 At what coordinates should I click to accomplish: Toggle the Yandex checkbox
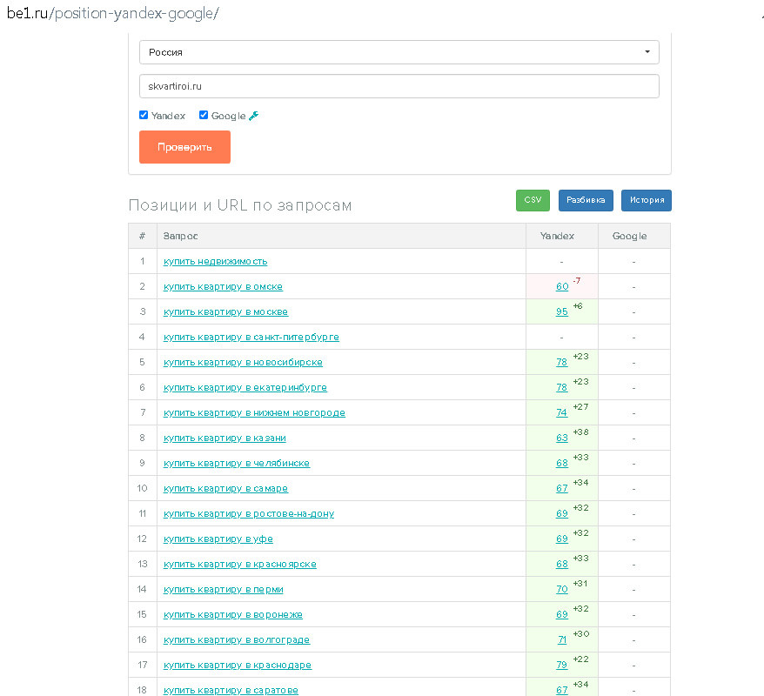coord(144,115)
